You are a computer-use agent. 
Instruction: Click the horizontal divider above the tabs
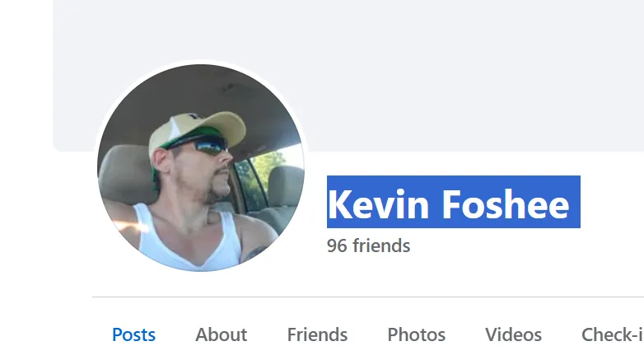point(368,297)
